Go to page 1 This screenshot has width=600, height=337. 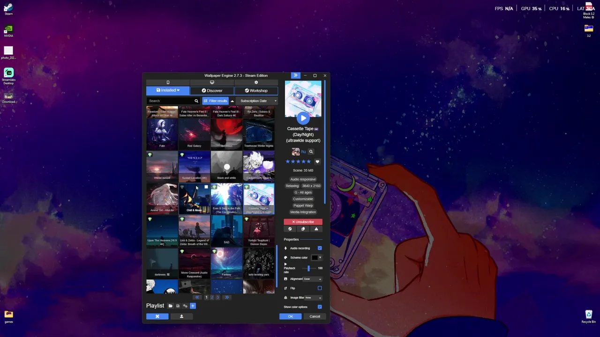pyautogui.click(x=206, y=297)
